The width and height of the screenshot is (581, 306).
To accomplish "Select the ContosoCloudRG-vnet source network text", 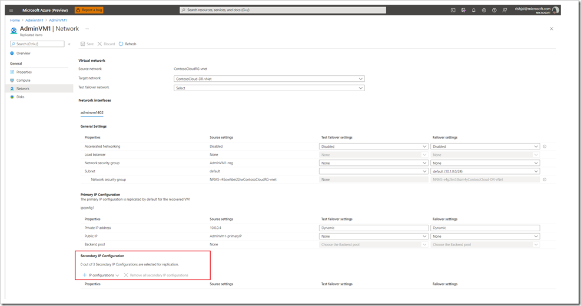I will coord(191,69).
